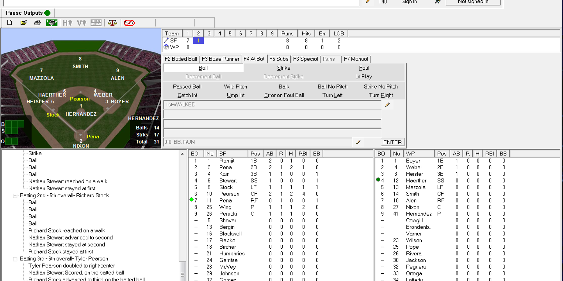Click runner Pearson on second base
Image resolution: width=563 pixels, height=281 pixels.
(x=80, y=99)
